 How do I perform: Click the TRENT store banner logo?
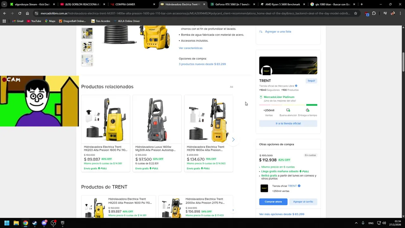pyautogui.click(x=266, y=71)
